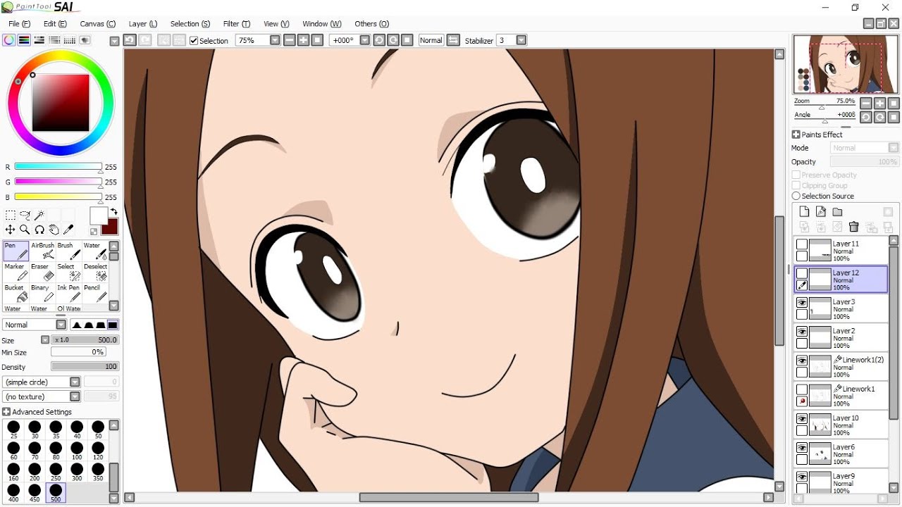Select the Pencil tool
The height and width of the screenshot is (507, 902).
tap(95, 294)
